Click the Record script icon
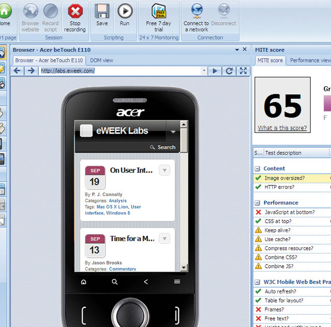The width and height of the screenshot is (331, 327). [x=51, y=11]
